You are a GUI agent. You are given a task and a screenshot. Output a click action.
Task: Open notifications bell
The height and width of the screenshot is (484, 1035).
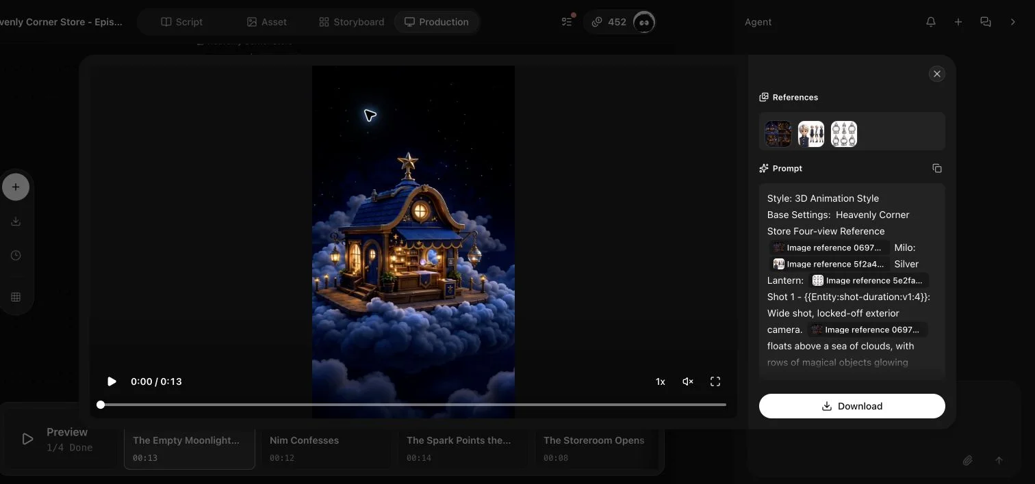click(931, 22)
